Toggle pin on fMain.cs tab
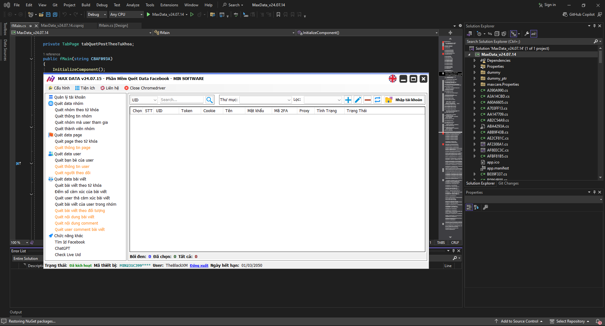This screenshot has width=605, height=326. 30,26
